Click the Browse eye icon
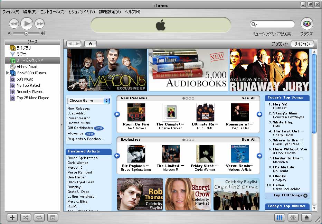The image size is (322, 224). 306,24
